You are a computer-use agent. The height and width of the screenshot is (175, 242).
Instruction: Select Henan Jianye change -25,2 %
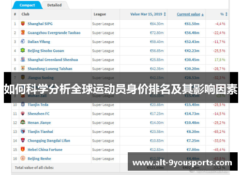[x=219, y=123]
